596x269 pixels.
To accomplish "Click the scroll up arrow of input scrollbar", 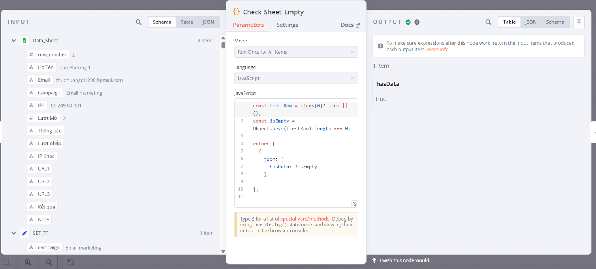I will (x=223, y=38).
